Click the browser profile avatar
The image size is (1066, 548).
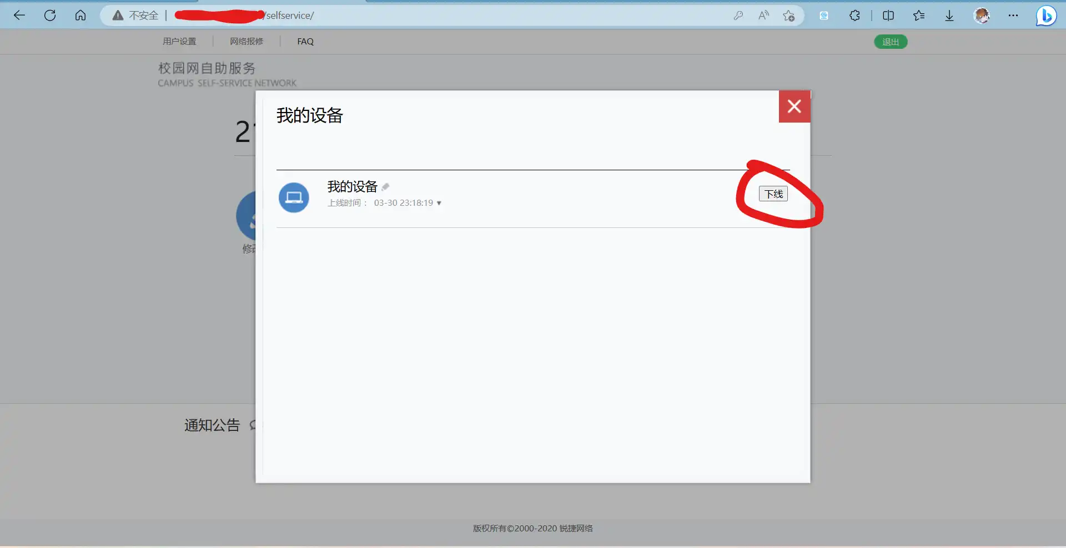[x=982, y=16]
